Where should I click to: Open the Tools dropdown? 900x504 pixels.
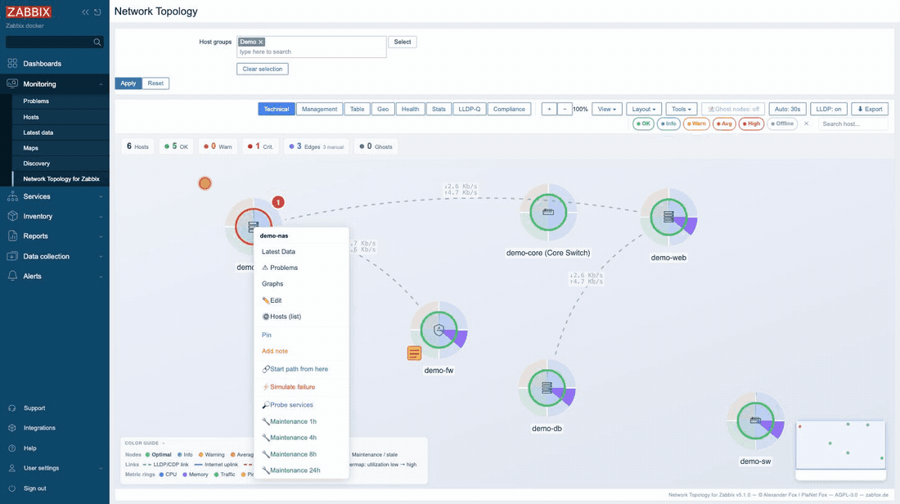tap(682, 109)
